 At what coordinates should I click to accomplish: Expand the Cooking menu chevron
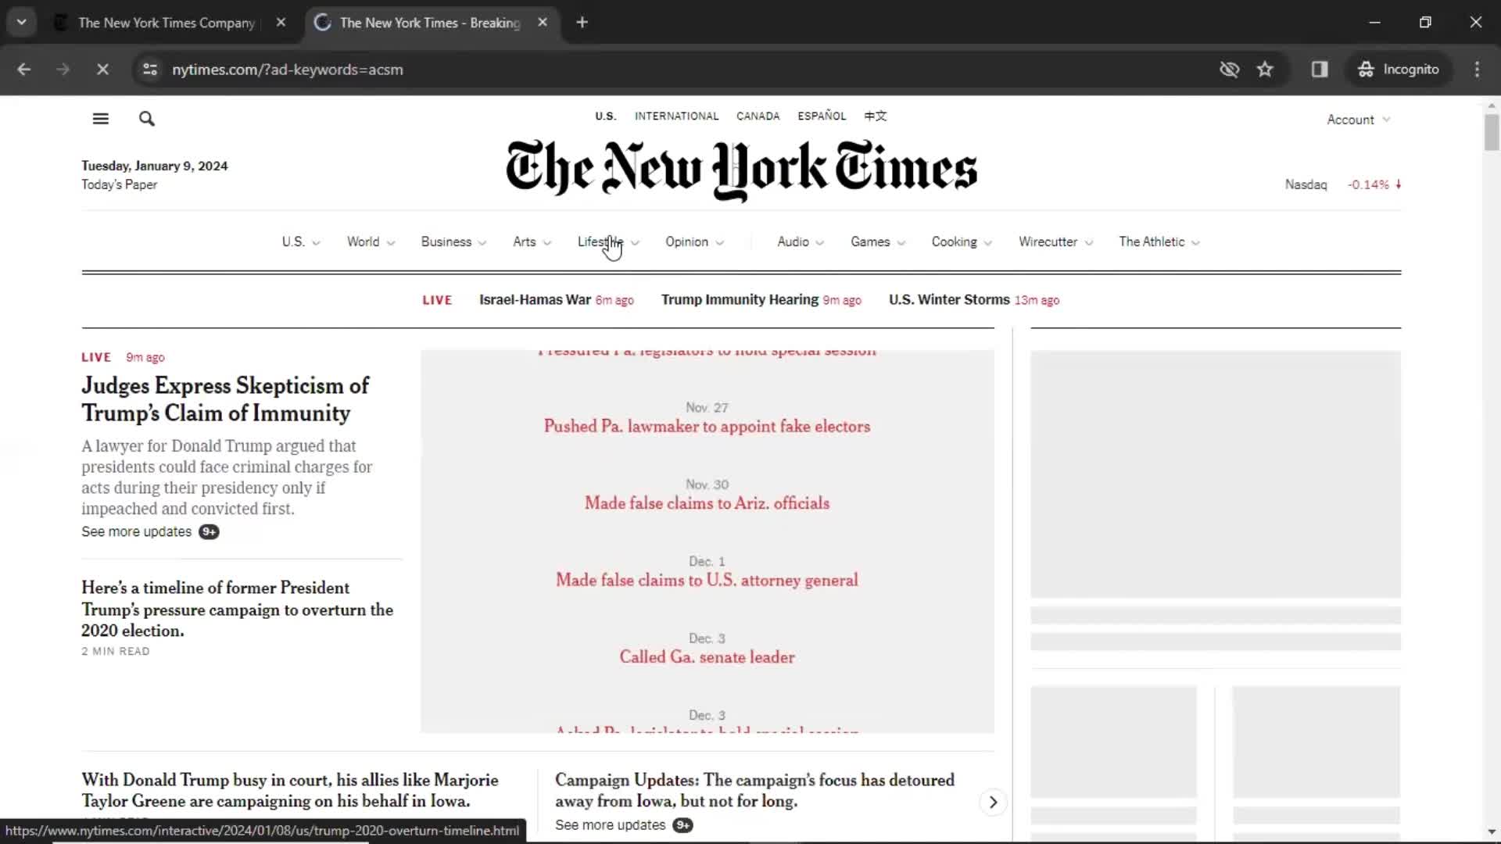(988, 243)
